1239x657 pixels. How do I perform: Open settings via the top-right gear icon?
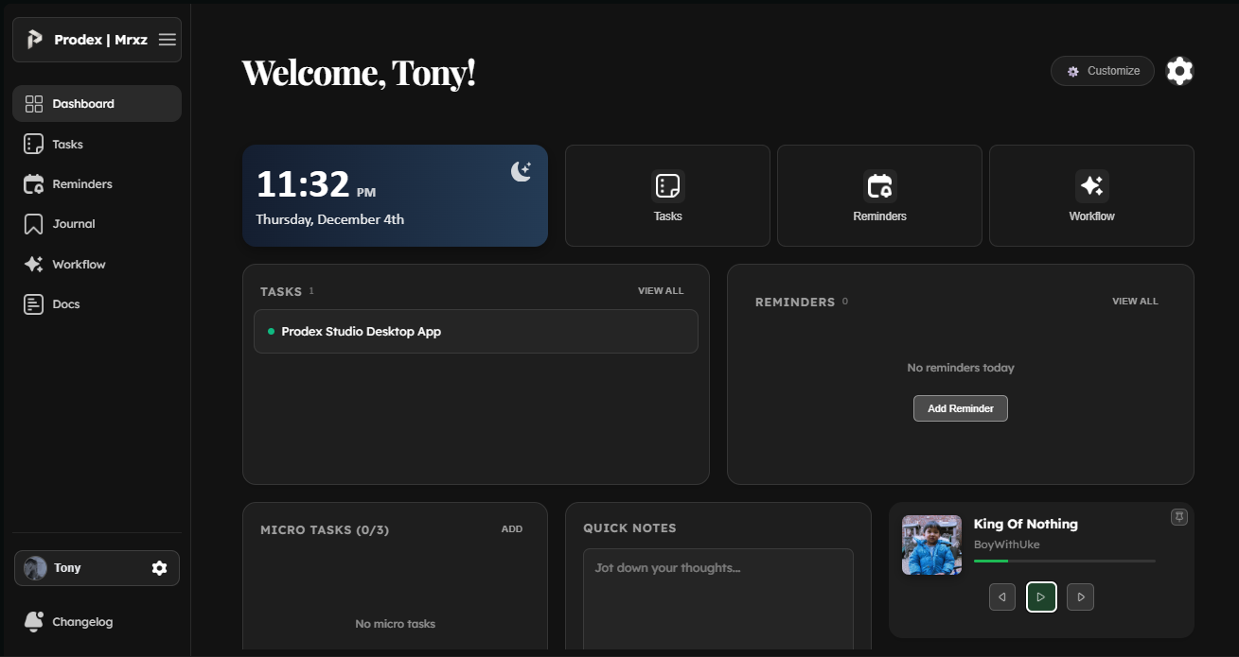point(1179,70)
